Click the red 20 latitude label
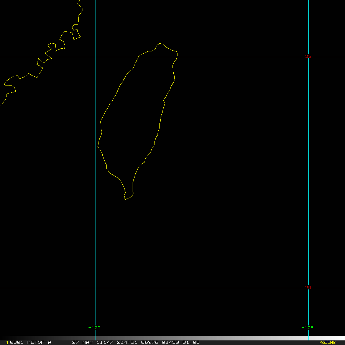Viewport: 345px width, 345px height. point(308,287)
